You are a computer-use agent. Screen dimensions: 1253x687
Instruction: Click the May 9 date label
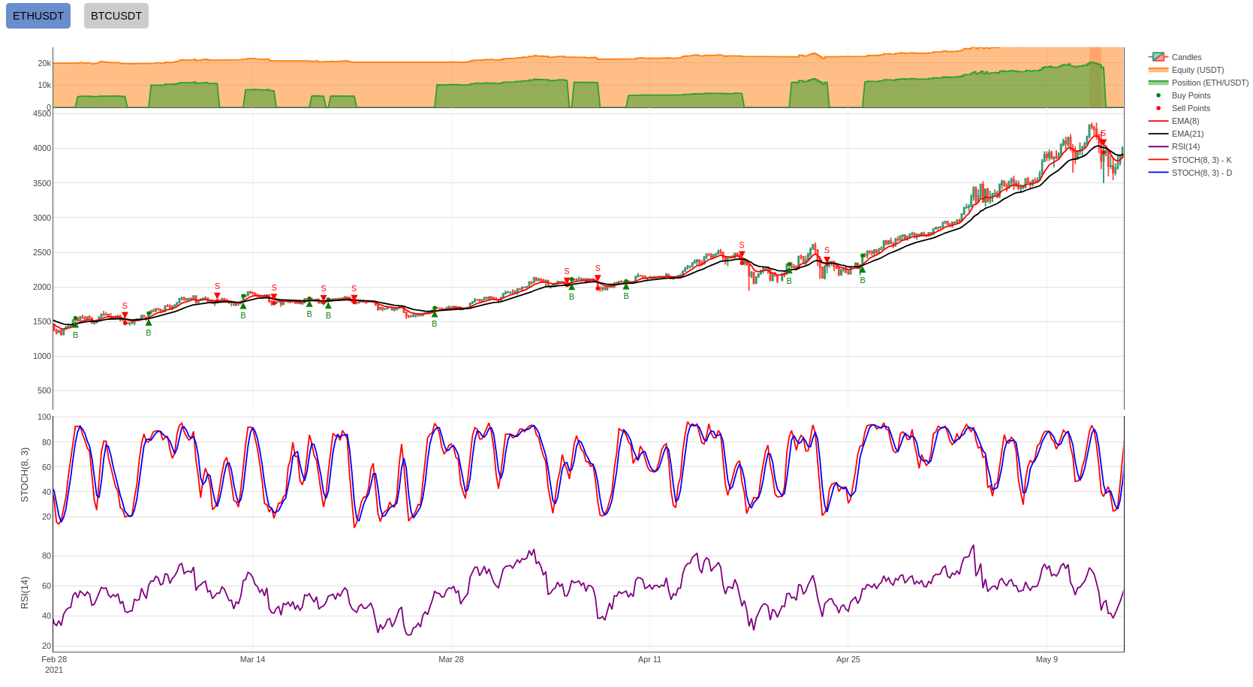pyautogui.click(x=1046, y=659)
